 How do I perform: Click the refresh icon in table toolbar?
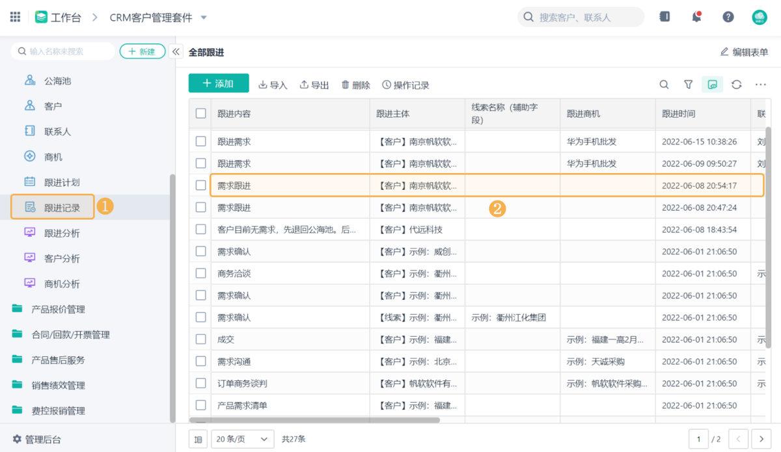pyautogui.click(x=737, y=85)
